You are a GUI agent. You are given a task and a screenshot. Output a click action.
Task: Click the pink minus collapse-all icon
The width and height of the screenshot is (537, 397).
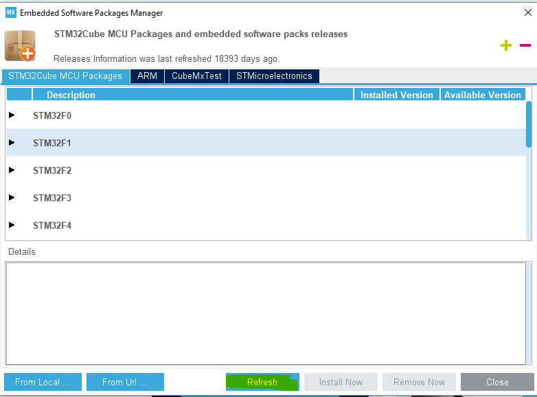[525, 45]
